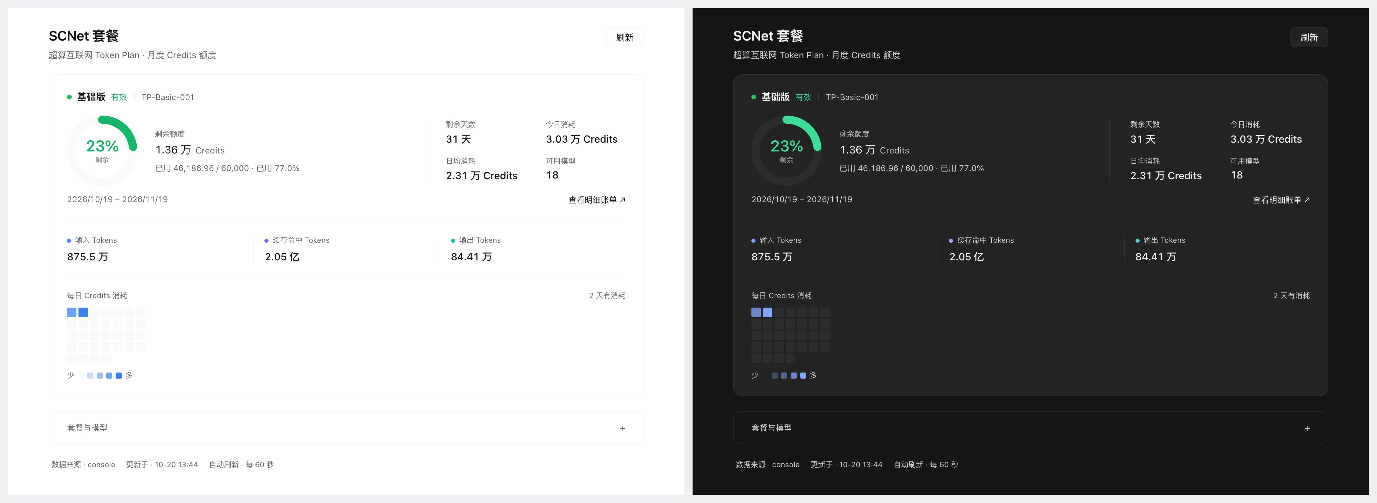Click 2026/10/19 – 2026/11/19 date range, dark panel
Screen dimensions: 1377x503
click(802, 199)
